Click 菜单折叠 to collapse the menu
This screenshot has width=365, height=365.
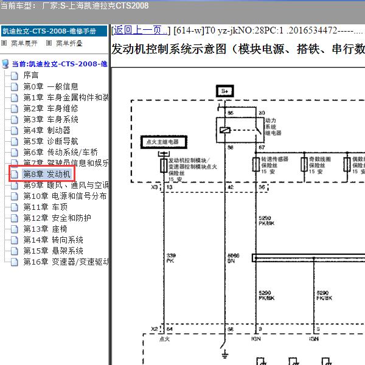coord(69,43)
